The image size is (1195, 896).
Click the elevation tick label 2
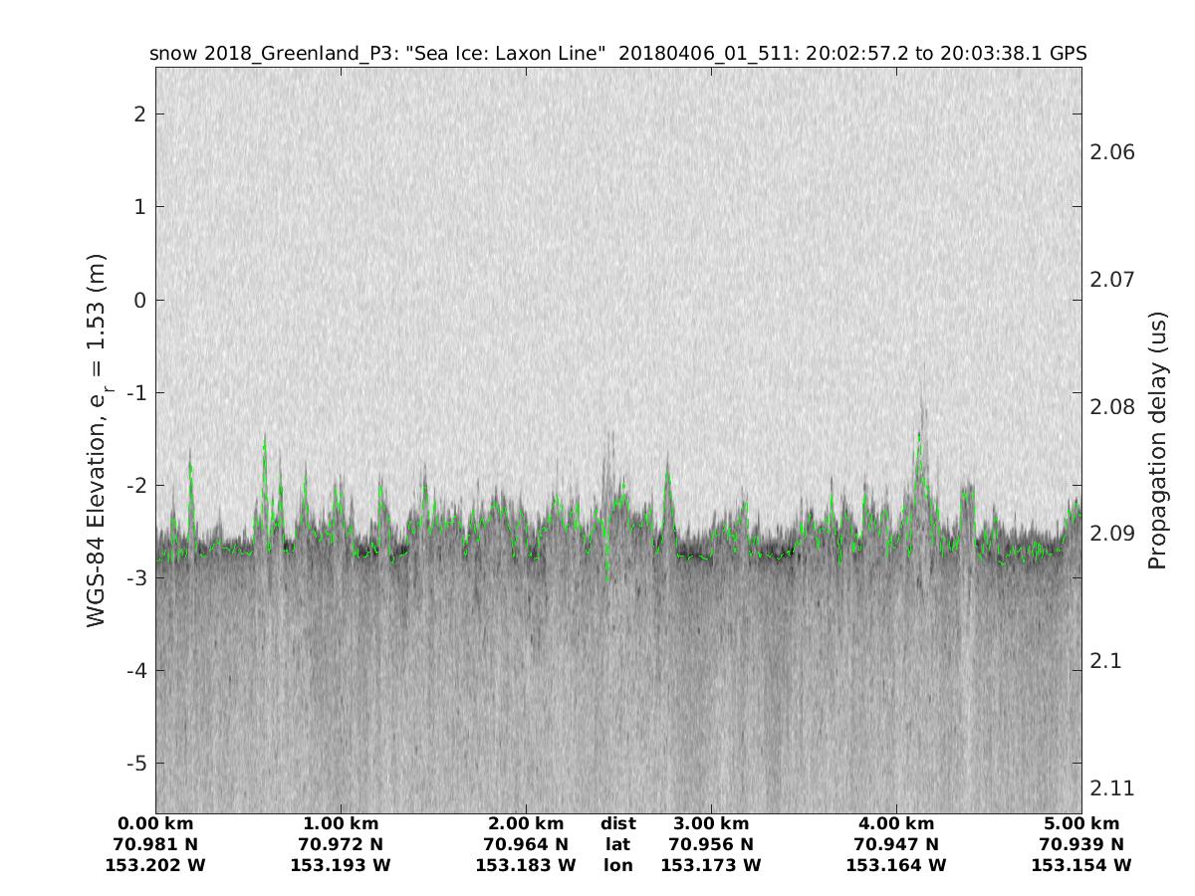(140, 114)
